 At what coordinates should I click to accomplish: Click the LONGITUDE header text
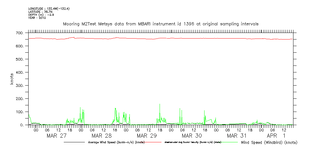(x=49, y=9)
